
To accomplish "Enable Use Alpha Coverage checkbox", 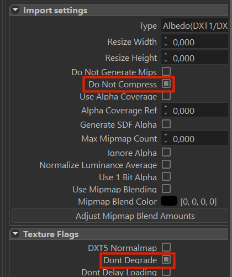I will [166, 96].
